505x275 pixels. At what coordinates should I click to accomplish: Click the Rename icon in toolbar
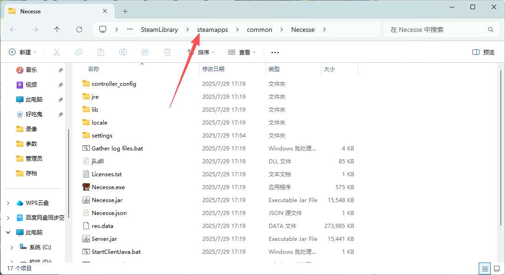(x=123, y=52)
